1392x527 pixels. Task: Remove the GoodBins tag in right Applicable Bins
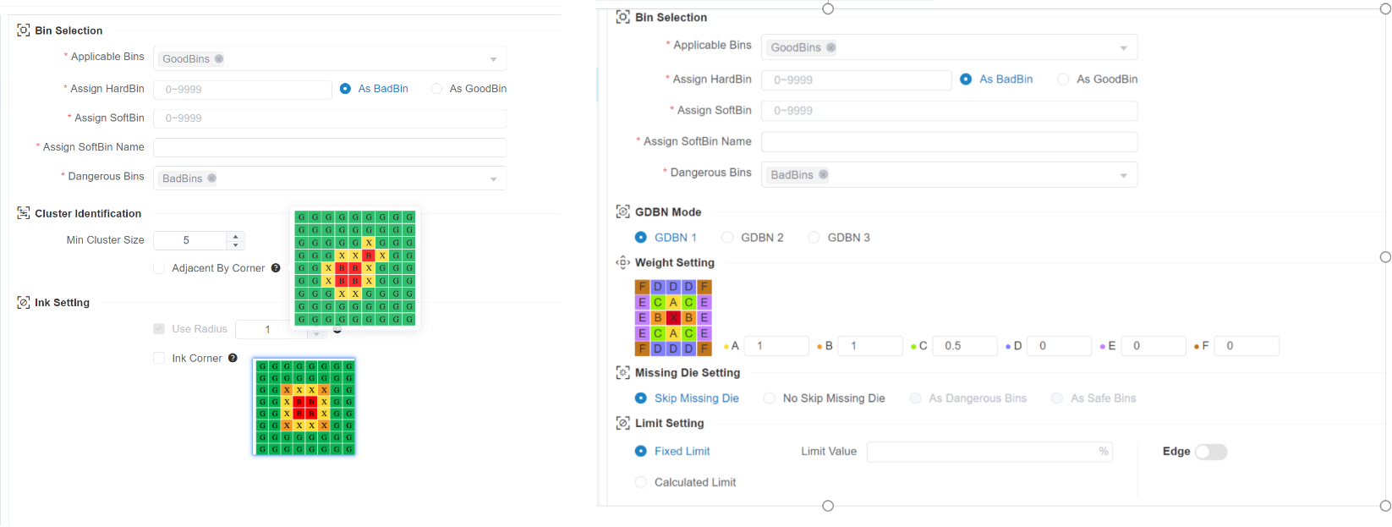pos(830,47)
